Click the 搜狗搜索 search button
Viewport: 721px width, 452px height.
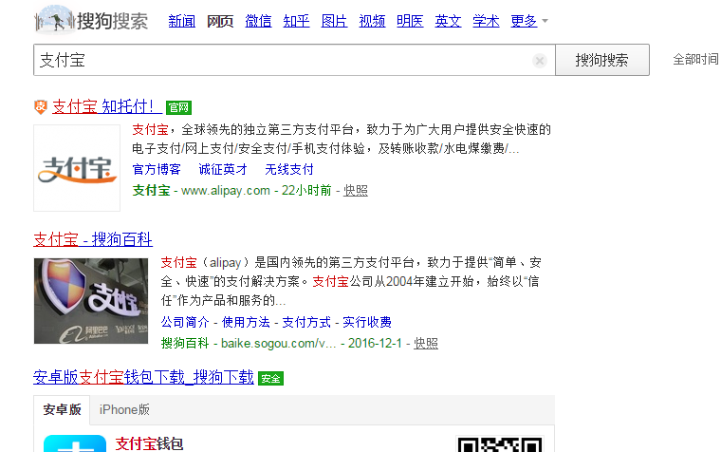[x=601, y=60]
